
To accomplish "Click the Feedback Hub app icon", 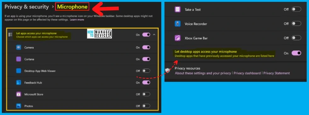I will click(19, 83).
